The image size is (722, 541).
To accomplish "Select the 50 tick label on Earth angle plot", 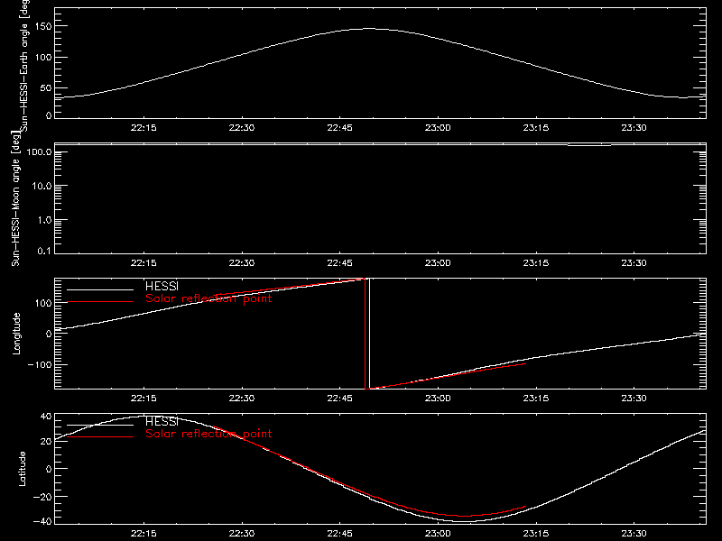I will [46, 87].
